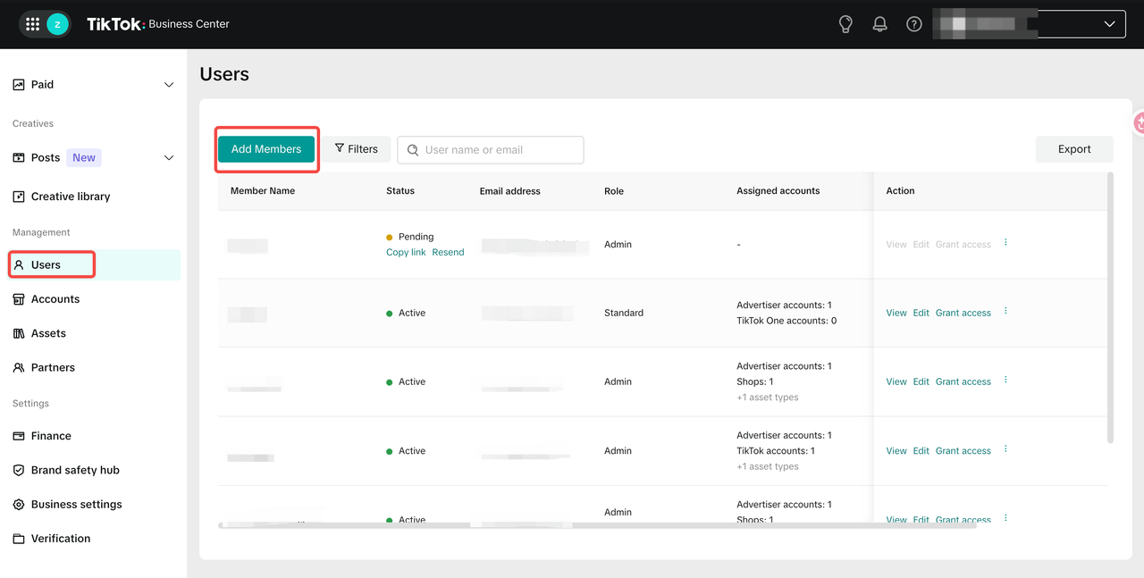The image size is (1144, 578).
Task: Open more options for the Shops: 1 row with +1 asset types
Action: coord(1005,381)
